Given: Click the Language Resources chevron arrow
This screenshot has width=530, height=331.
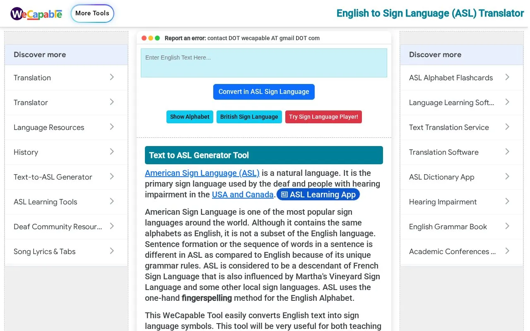Looking at the screenshot, I should point(112,127).
